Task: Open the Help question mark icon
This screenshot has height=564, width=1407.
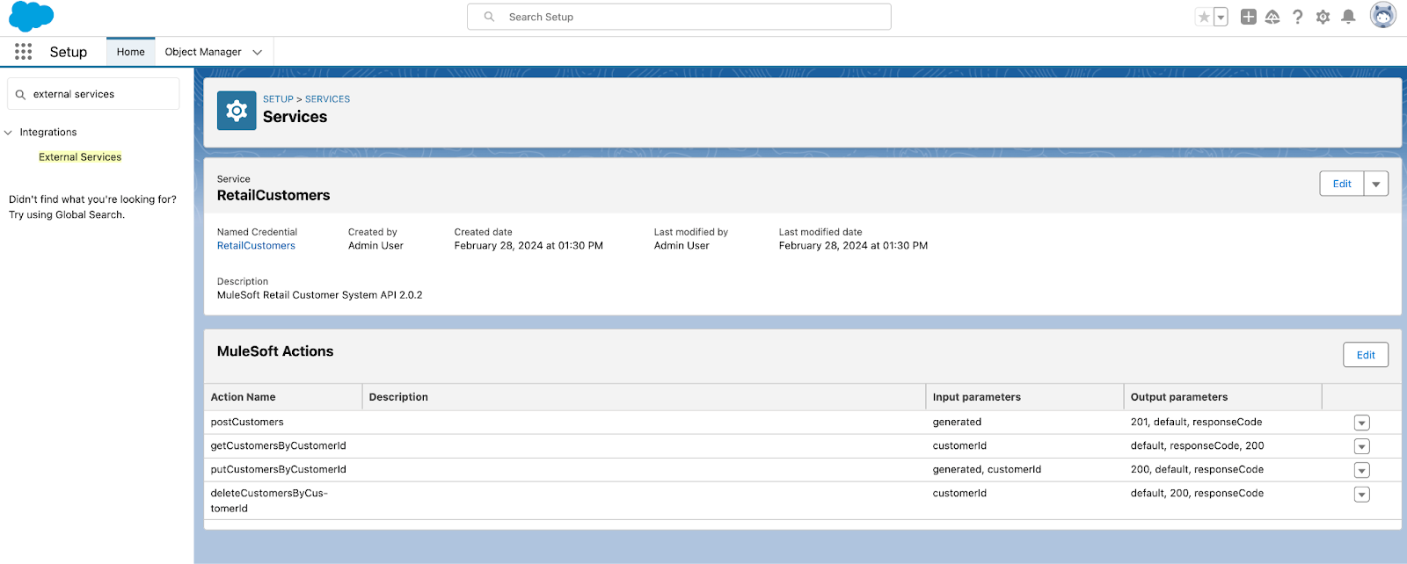Action: coord(1298,17)
